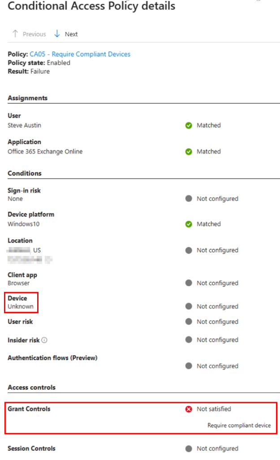Go to the Previous policy
280x460 pixels.
point(34,34)
